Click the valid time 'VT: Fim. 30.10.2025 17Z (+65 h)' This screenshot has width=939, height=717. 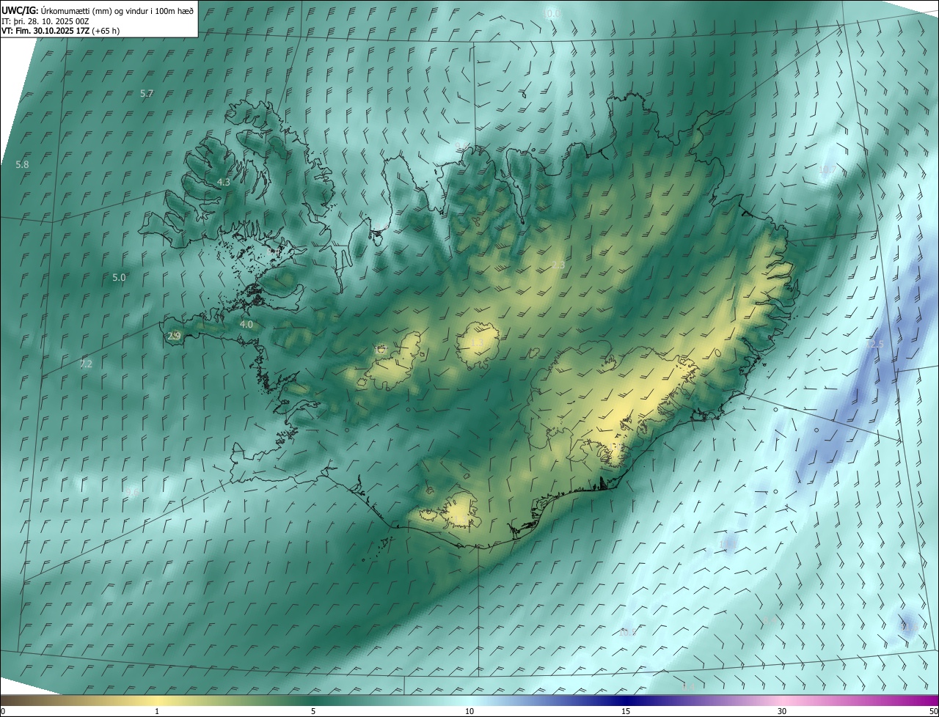61,31
